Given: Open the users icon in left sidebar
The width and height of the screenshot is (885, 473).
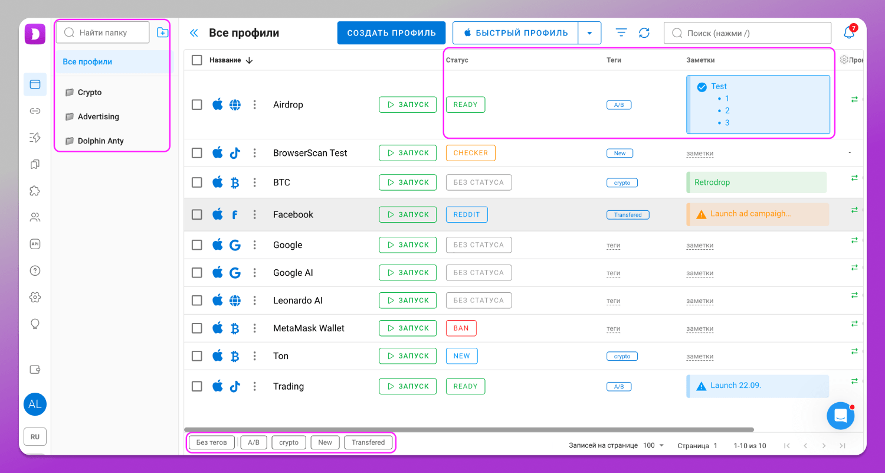Looking at the screenshot, I should [35, 217].
